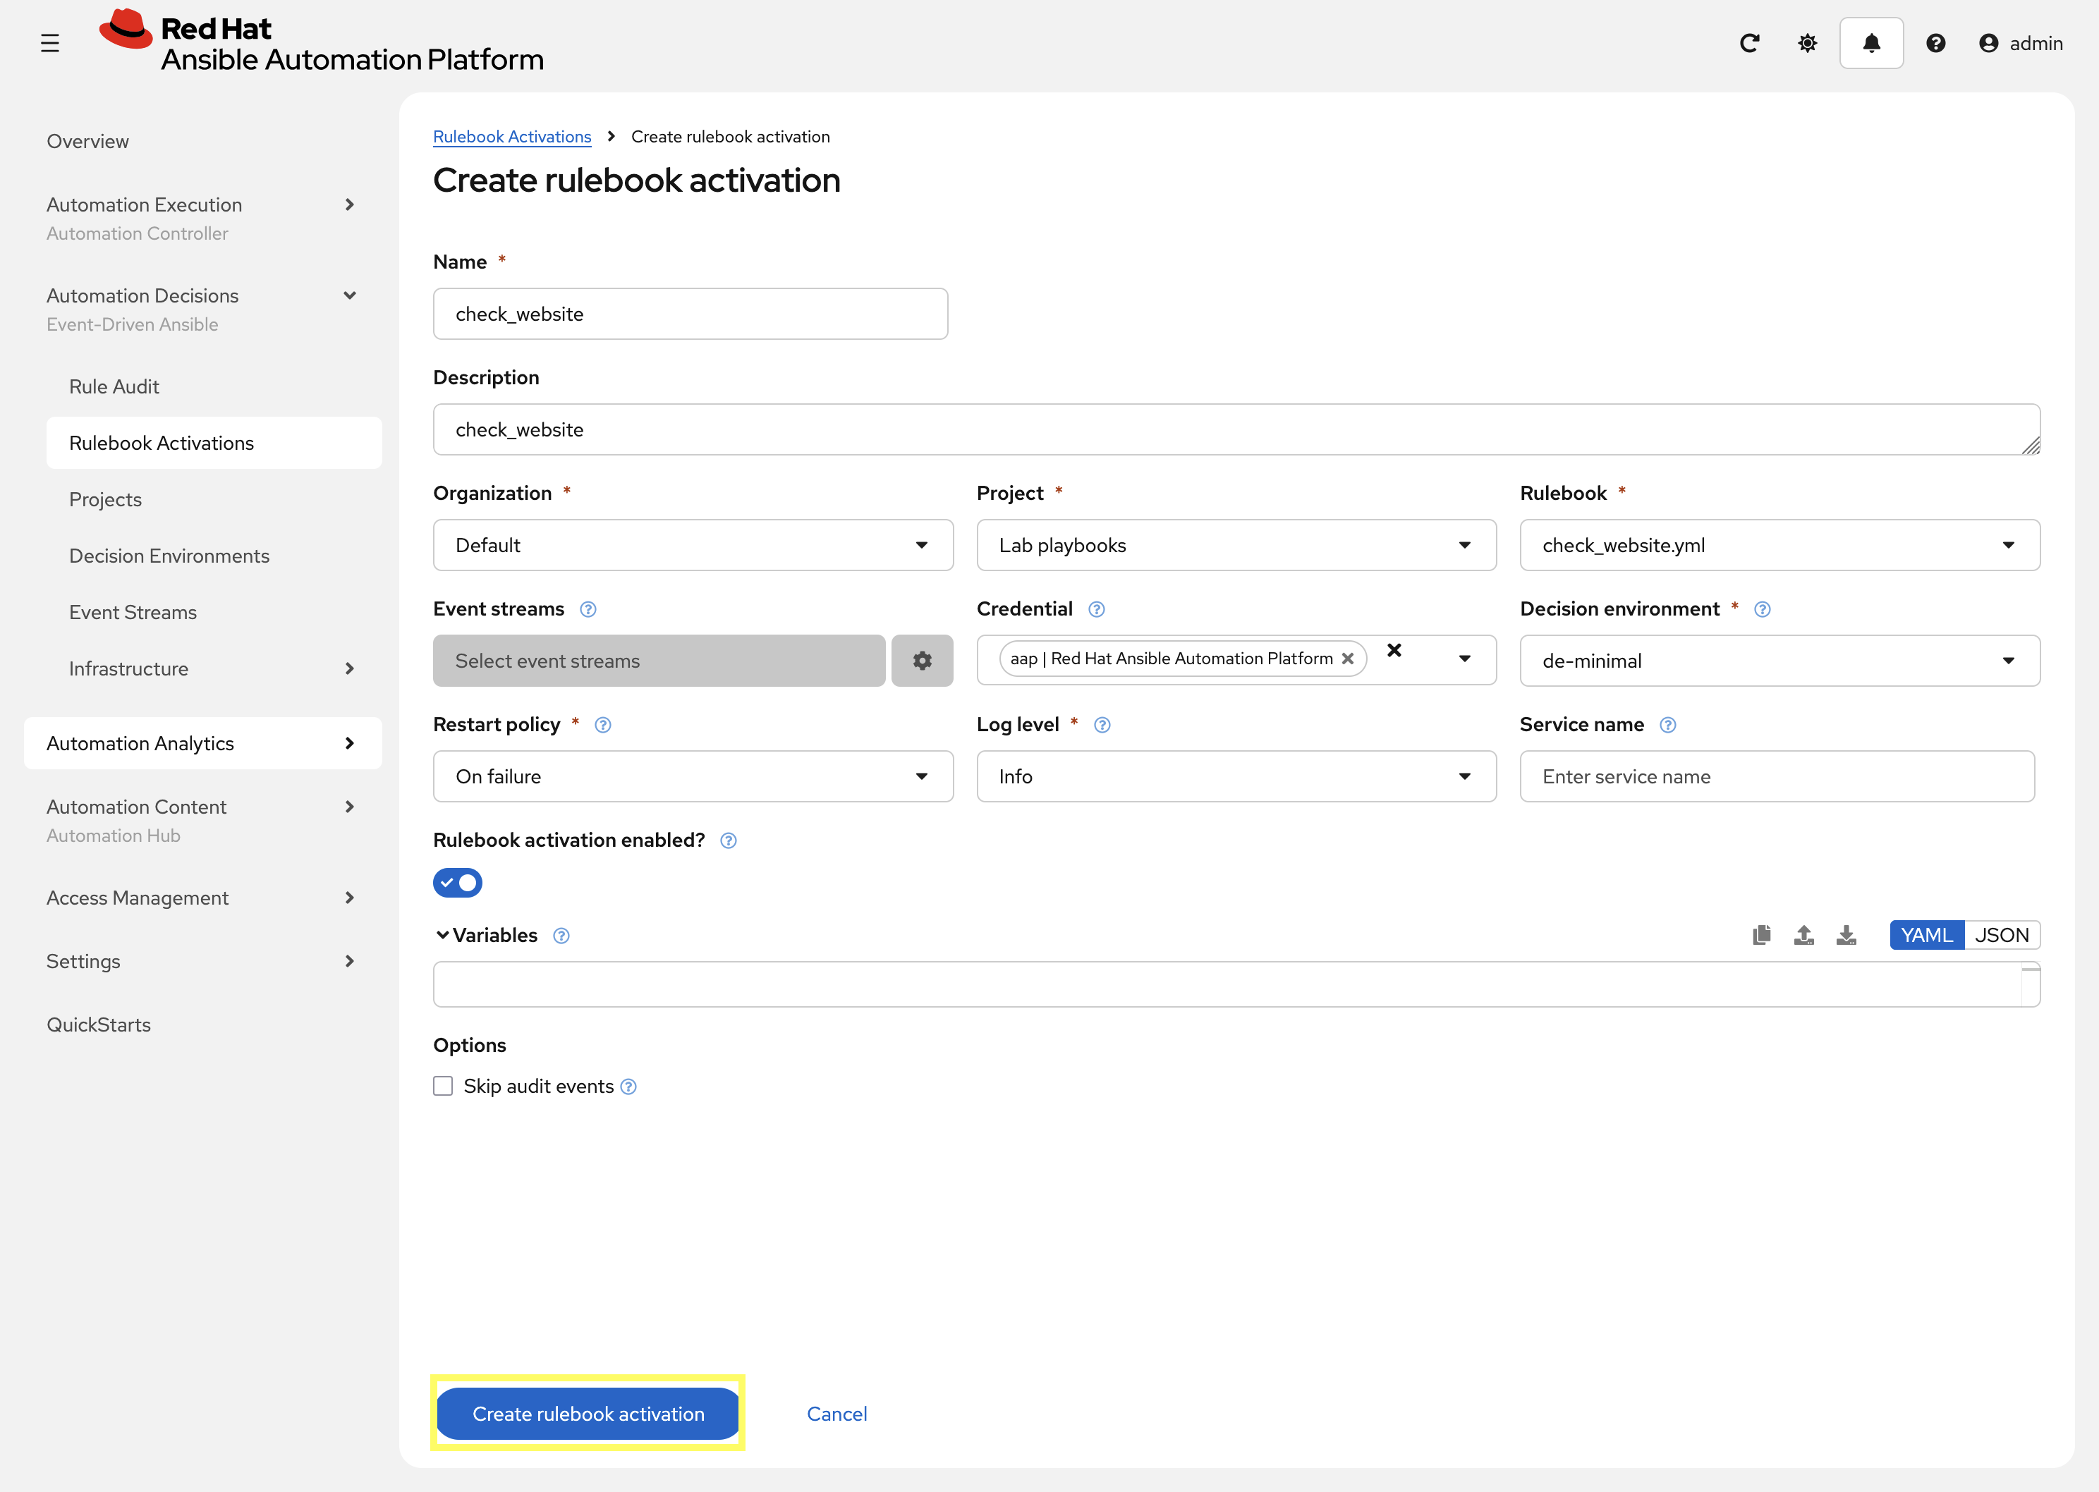Download Variables using the download icon

(x=1847, y=934)
